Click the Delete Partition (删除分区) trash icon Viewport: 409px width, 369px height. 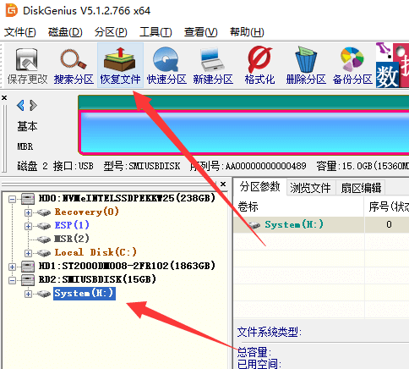(306, 66)
